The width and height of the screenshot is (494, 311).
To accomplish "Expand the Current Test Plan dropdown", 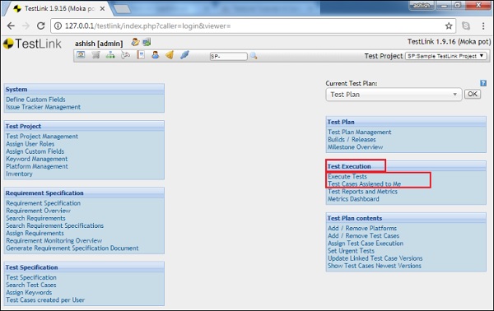I will [394, 95].
